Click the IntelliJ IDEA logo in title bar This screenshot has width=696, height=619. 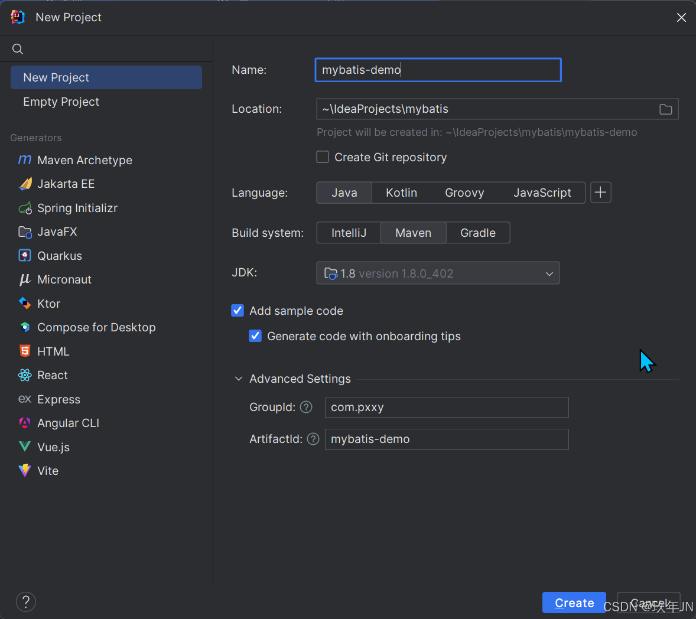click(18, 17)
